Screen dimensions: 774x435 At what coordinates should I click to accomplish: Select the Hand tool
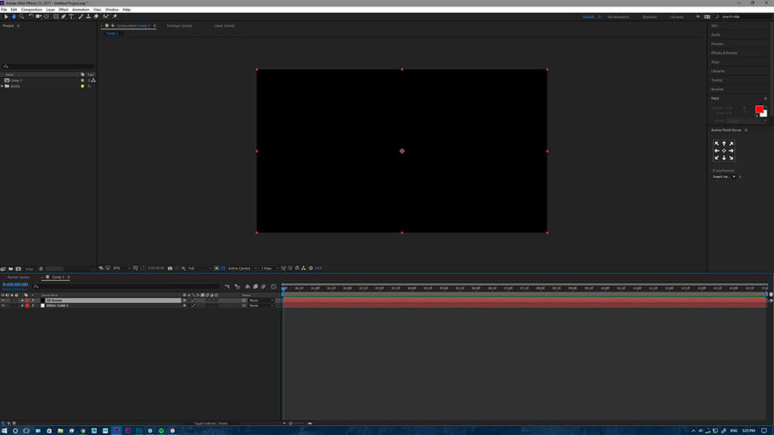[14, 17]
